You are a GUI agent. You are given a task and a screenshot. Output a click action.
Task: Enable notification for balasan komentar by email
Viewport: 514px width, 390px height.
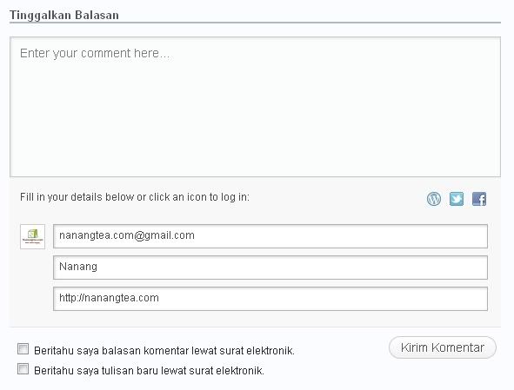(23, 349)
